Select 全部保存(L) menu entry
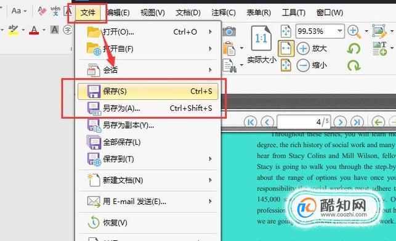 [x=148, y=142]
